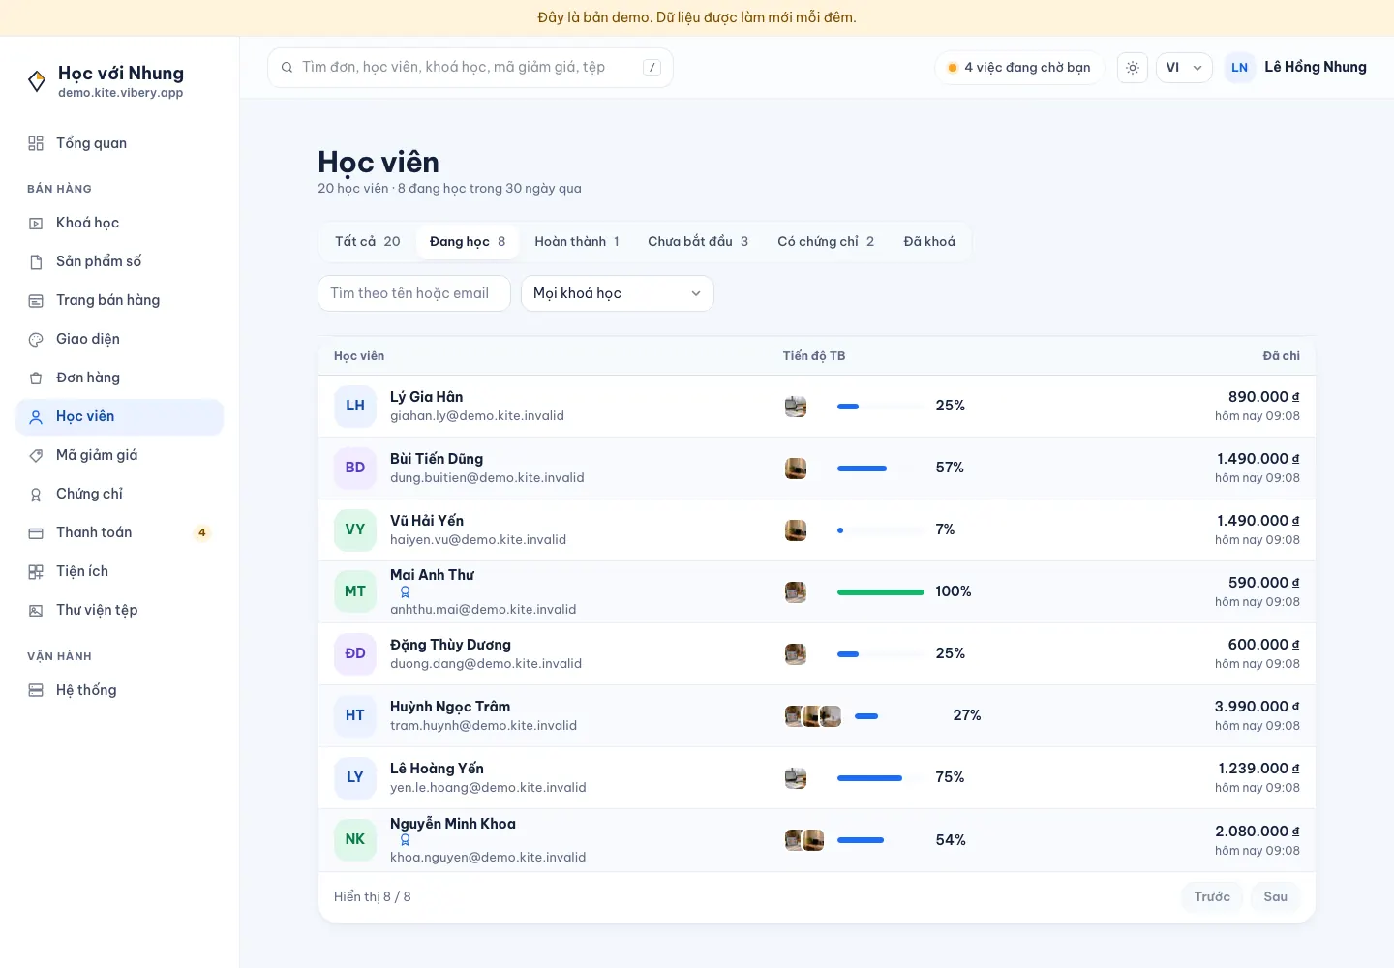Open Chứng chỉ award icon
This screenshot has width=1394, height=968.
click(x=36, y=494)
